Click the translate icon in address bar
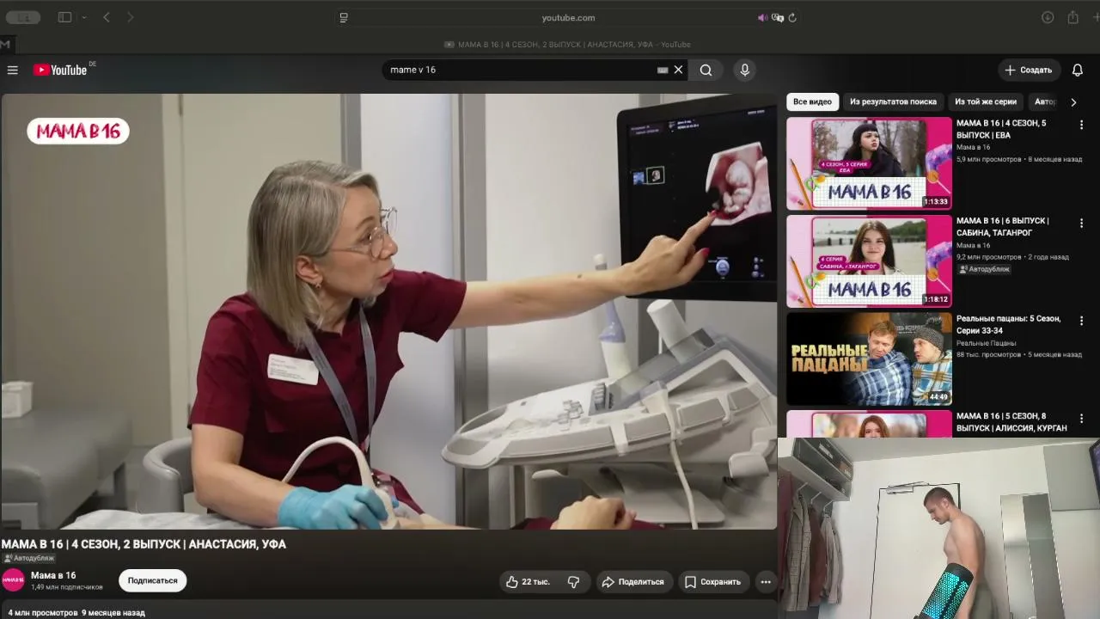The width and height of the screenshot is (1100, 619). pos(778,17)
